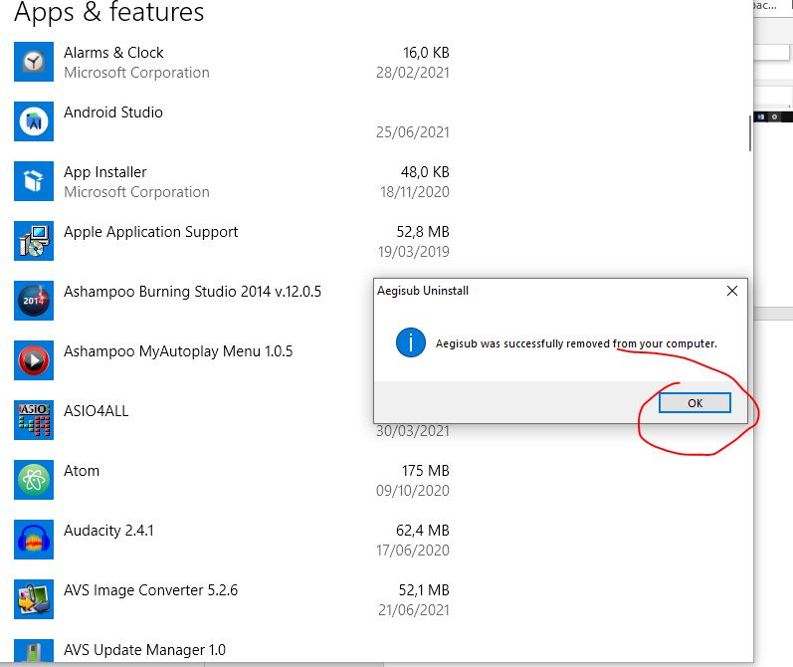793x667 pixels.
Task: Click the ASIO4ALL app icon
Action: click(34, 420)
